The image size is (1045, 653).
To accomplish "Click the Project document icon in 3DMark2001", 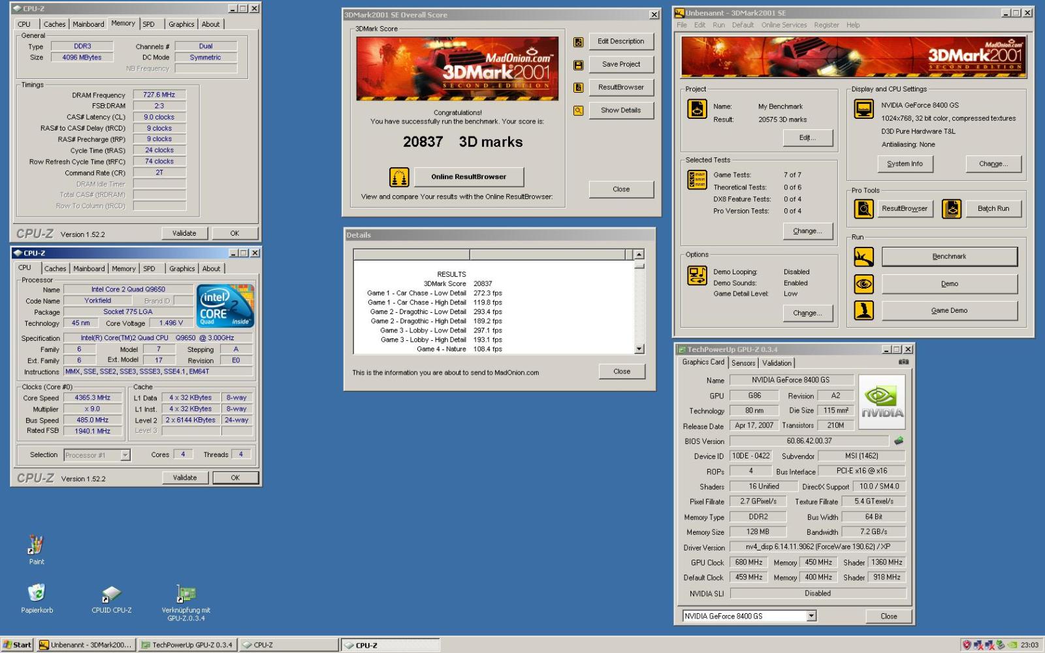I will pos(697,109).
